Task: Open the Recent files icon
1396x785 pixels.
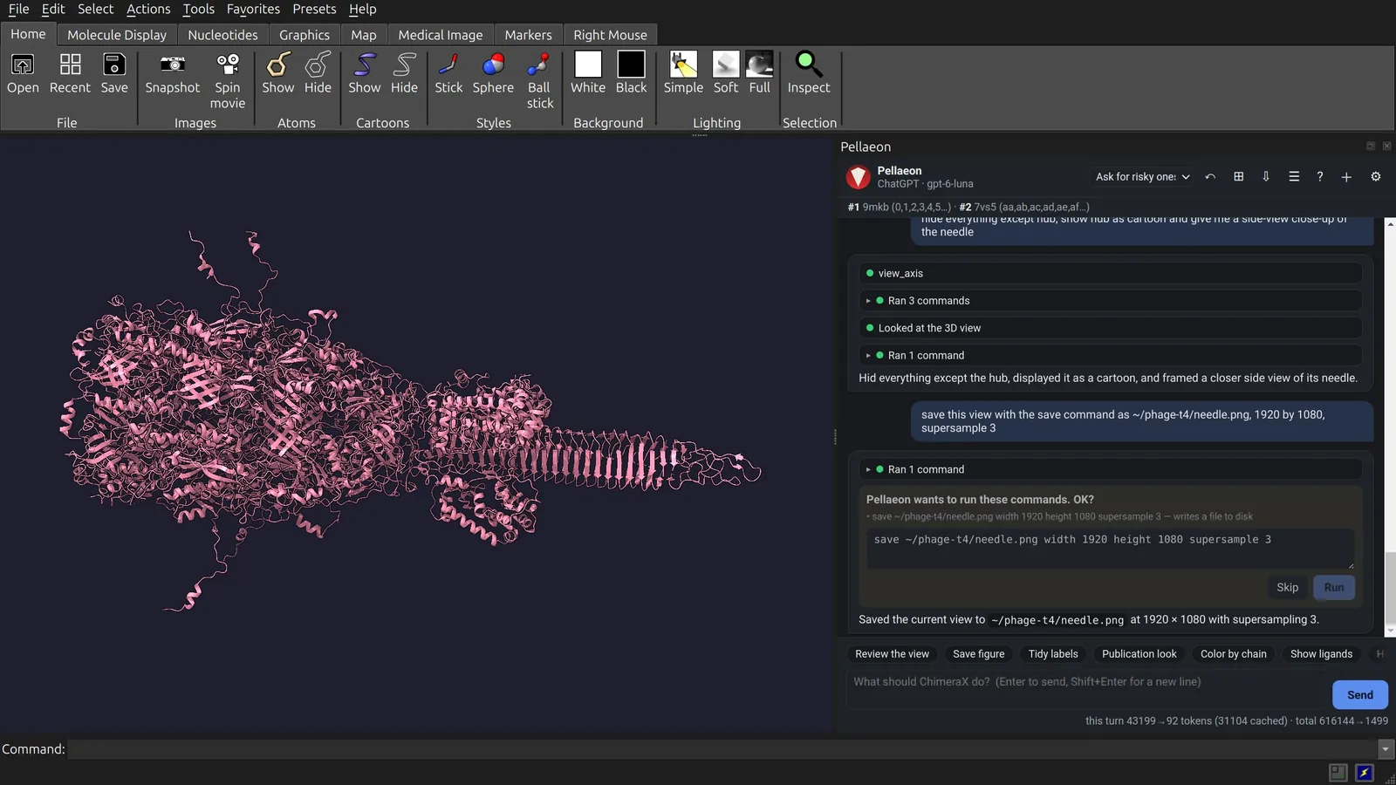Action: (70, 73)
